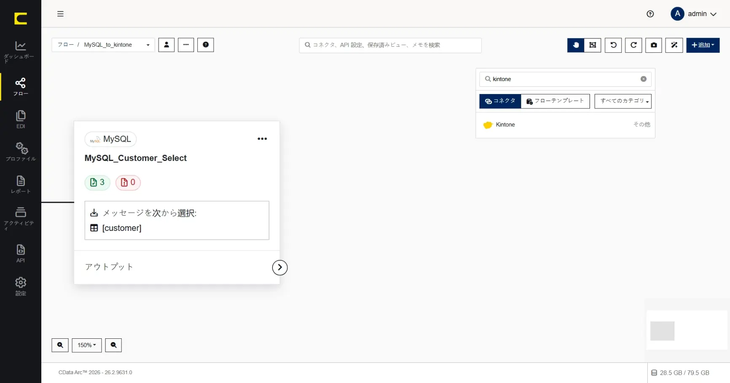Enable the selection box tool
Image resolution: width=730 pixels, height=383 pixels.
tap(593, 45)
